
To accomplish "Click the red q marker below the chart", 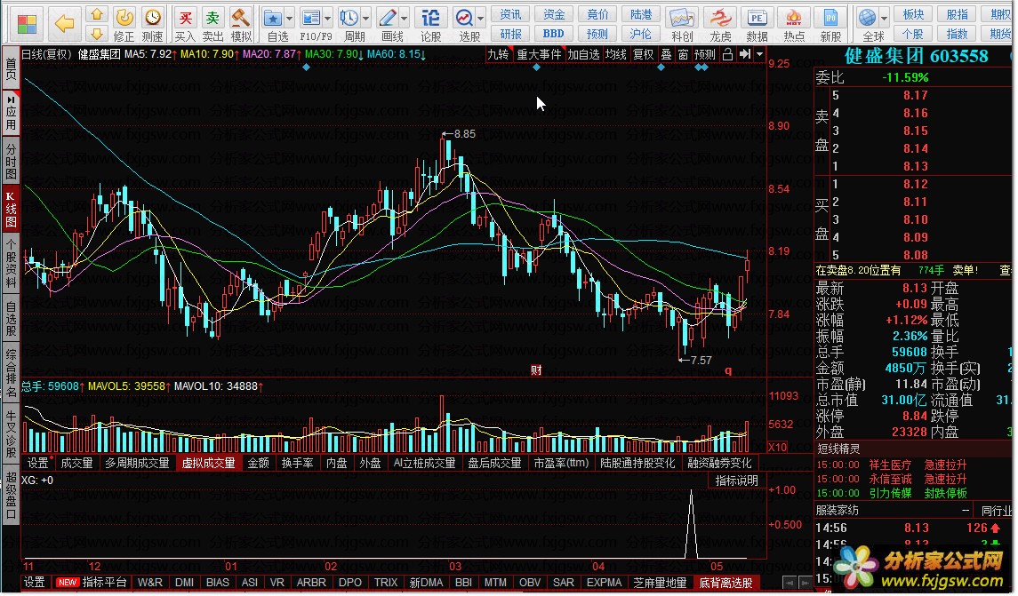I will (728, 370).
